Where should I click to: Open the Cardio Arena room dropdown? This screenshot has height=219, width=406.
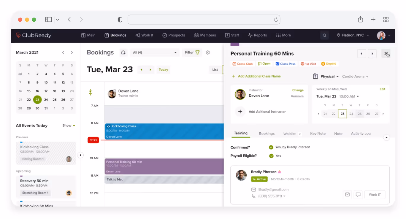click(x=355, y=77)
